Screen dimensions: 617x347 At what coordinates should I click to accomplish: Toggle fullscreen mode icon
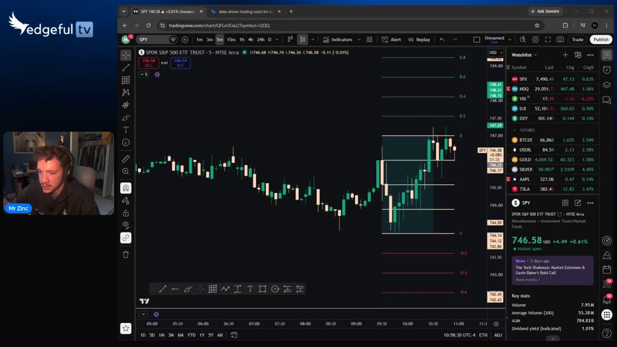[x=548, y=40]
